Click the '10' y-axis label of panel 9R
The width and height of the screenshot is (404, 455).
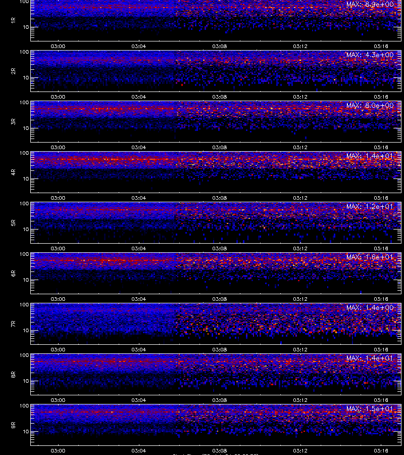tap(26, 432)
